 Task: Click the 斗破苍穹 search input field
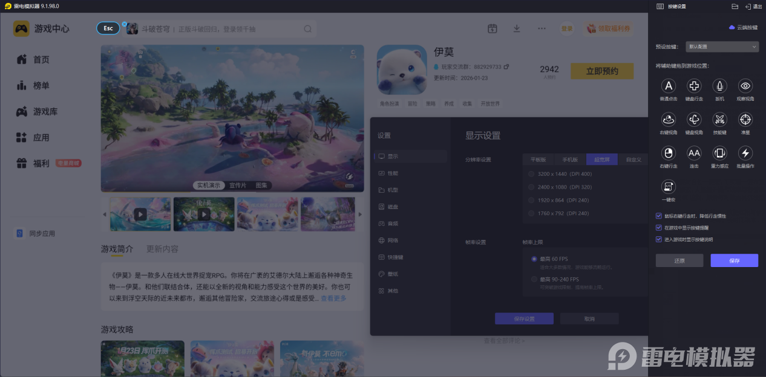tap(221, 28)
